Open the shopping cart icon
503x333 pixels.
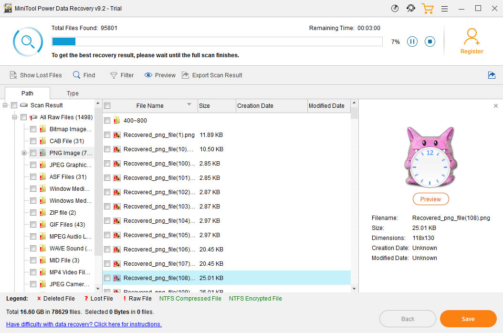pyautogui.click(x=427, y=9)
